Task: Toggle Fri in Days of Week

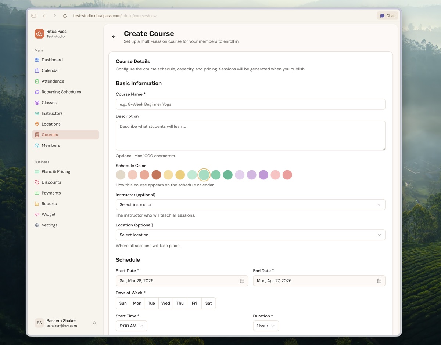Action: (194, 303)
